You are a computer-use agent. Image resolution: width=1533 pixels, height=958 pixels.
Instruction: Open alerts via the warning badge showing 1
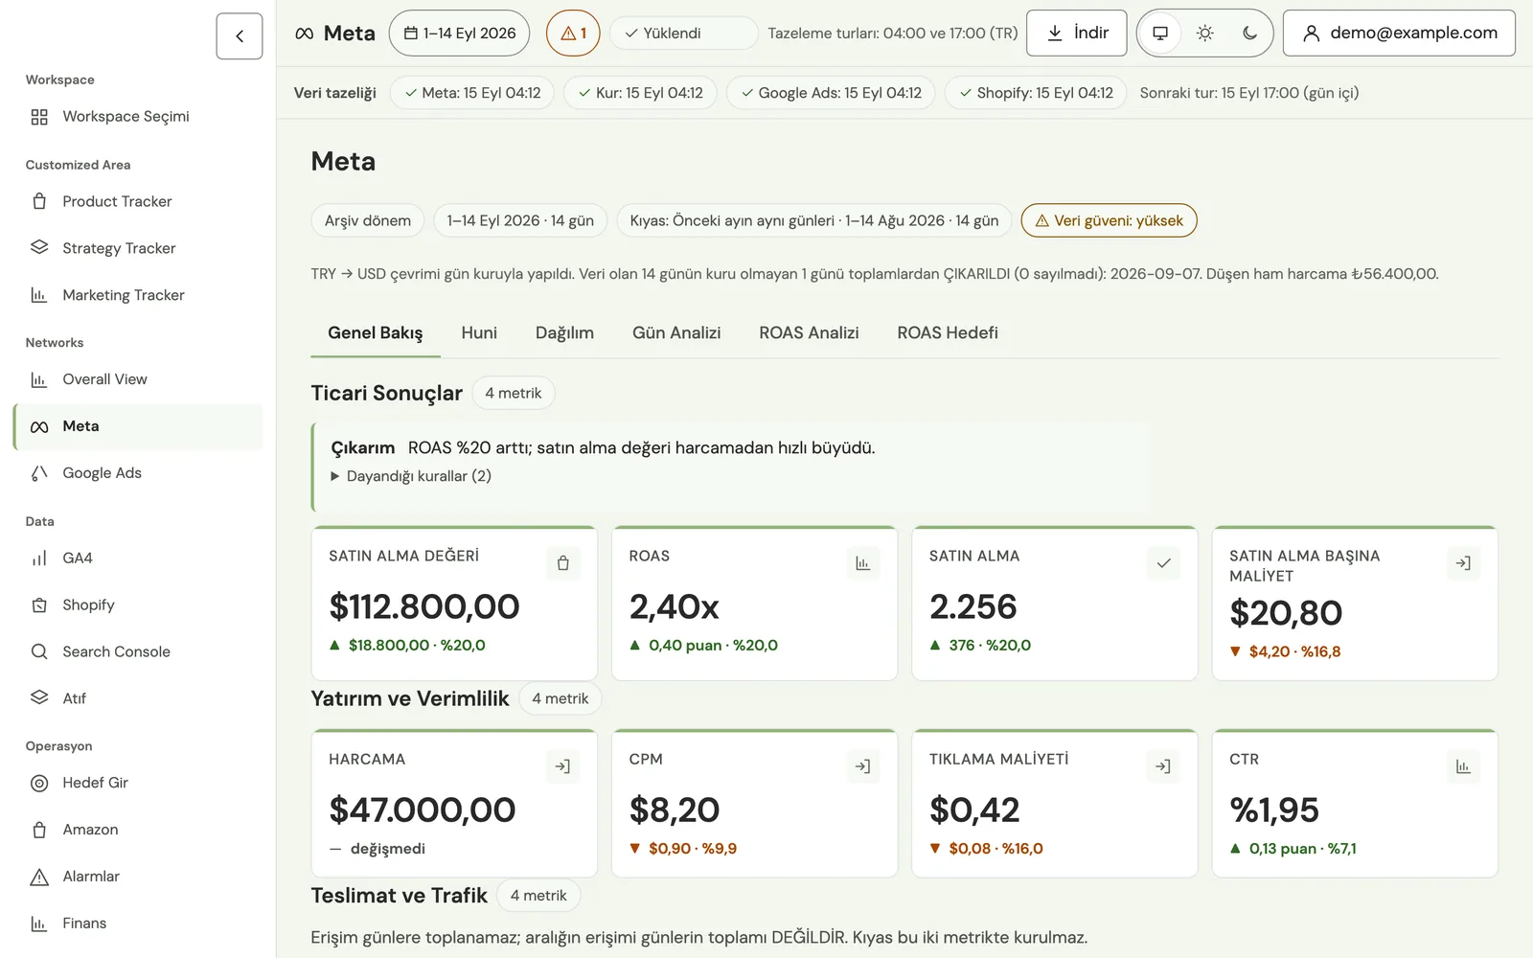tap(573, 34)
